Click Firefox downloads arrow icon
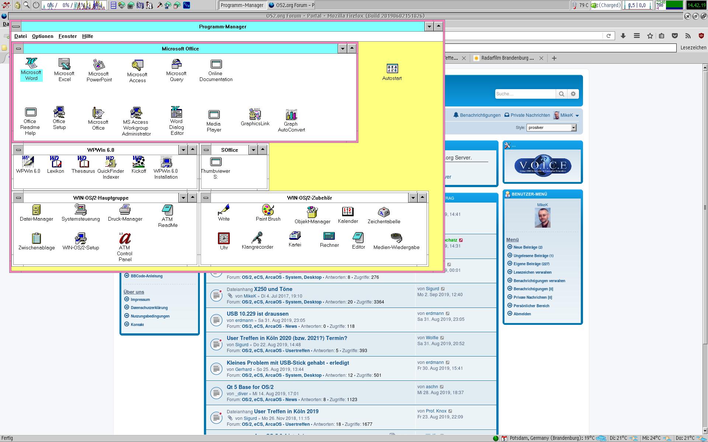Image resolution: width=708 pixels, height=442 pixels. [x=623, y=36]
